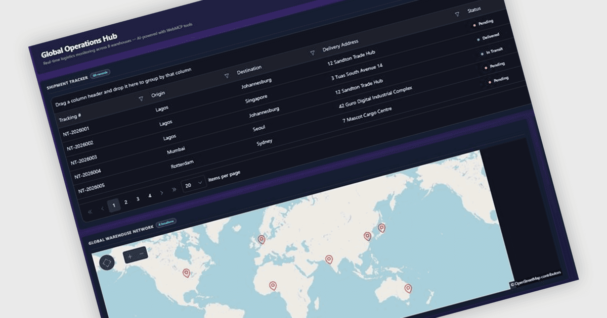Select the China warehouse map marker

367,236
